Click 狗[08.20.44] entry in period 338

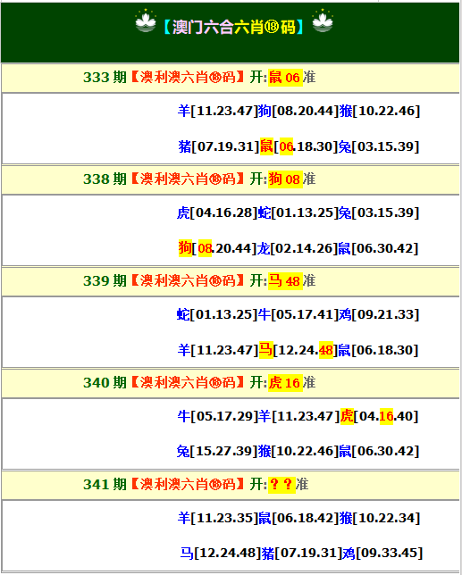(x=217, y=248)
